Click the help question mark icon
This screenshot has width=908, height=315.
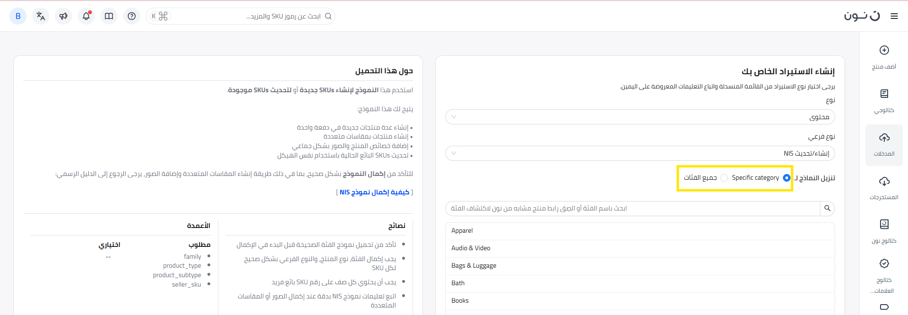coord(132,16)
